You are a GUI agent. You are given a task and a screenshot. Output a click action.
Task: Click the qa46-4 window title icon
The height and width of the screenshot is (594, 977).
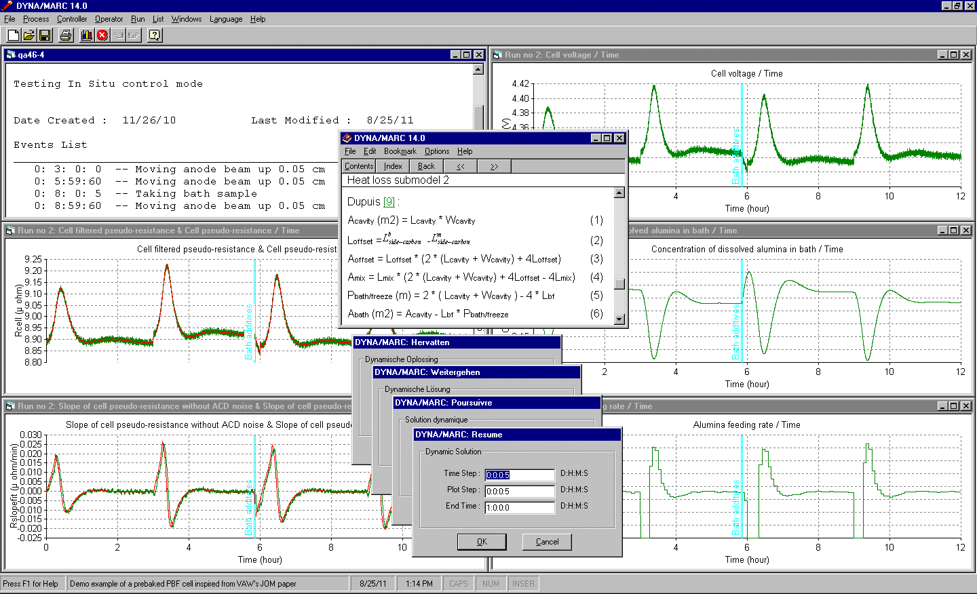pos(11,55)
